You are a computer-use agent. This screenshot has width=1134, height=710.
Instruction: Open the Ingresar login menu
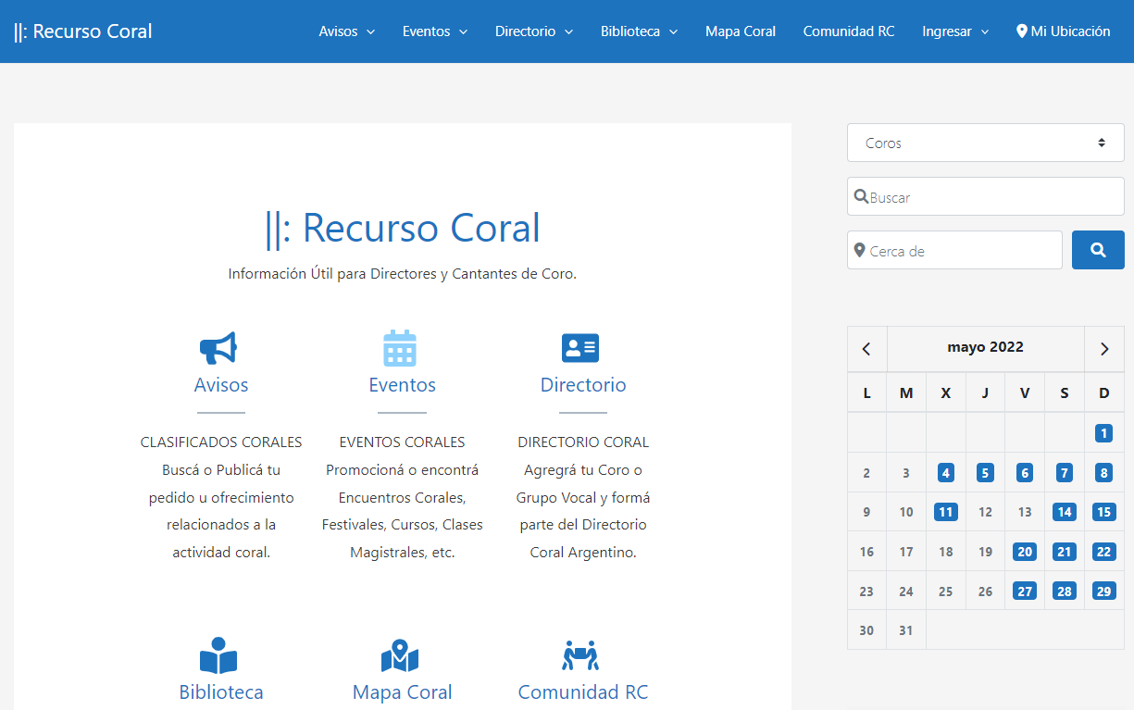pyautogui.click(x=955, y=31)
